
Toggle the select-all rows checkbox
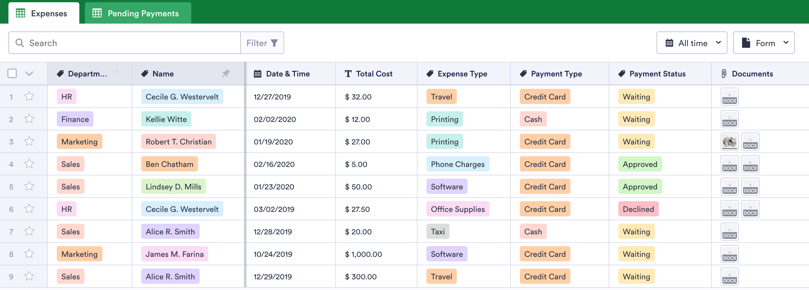tap(12, 73)
